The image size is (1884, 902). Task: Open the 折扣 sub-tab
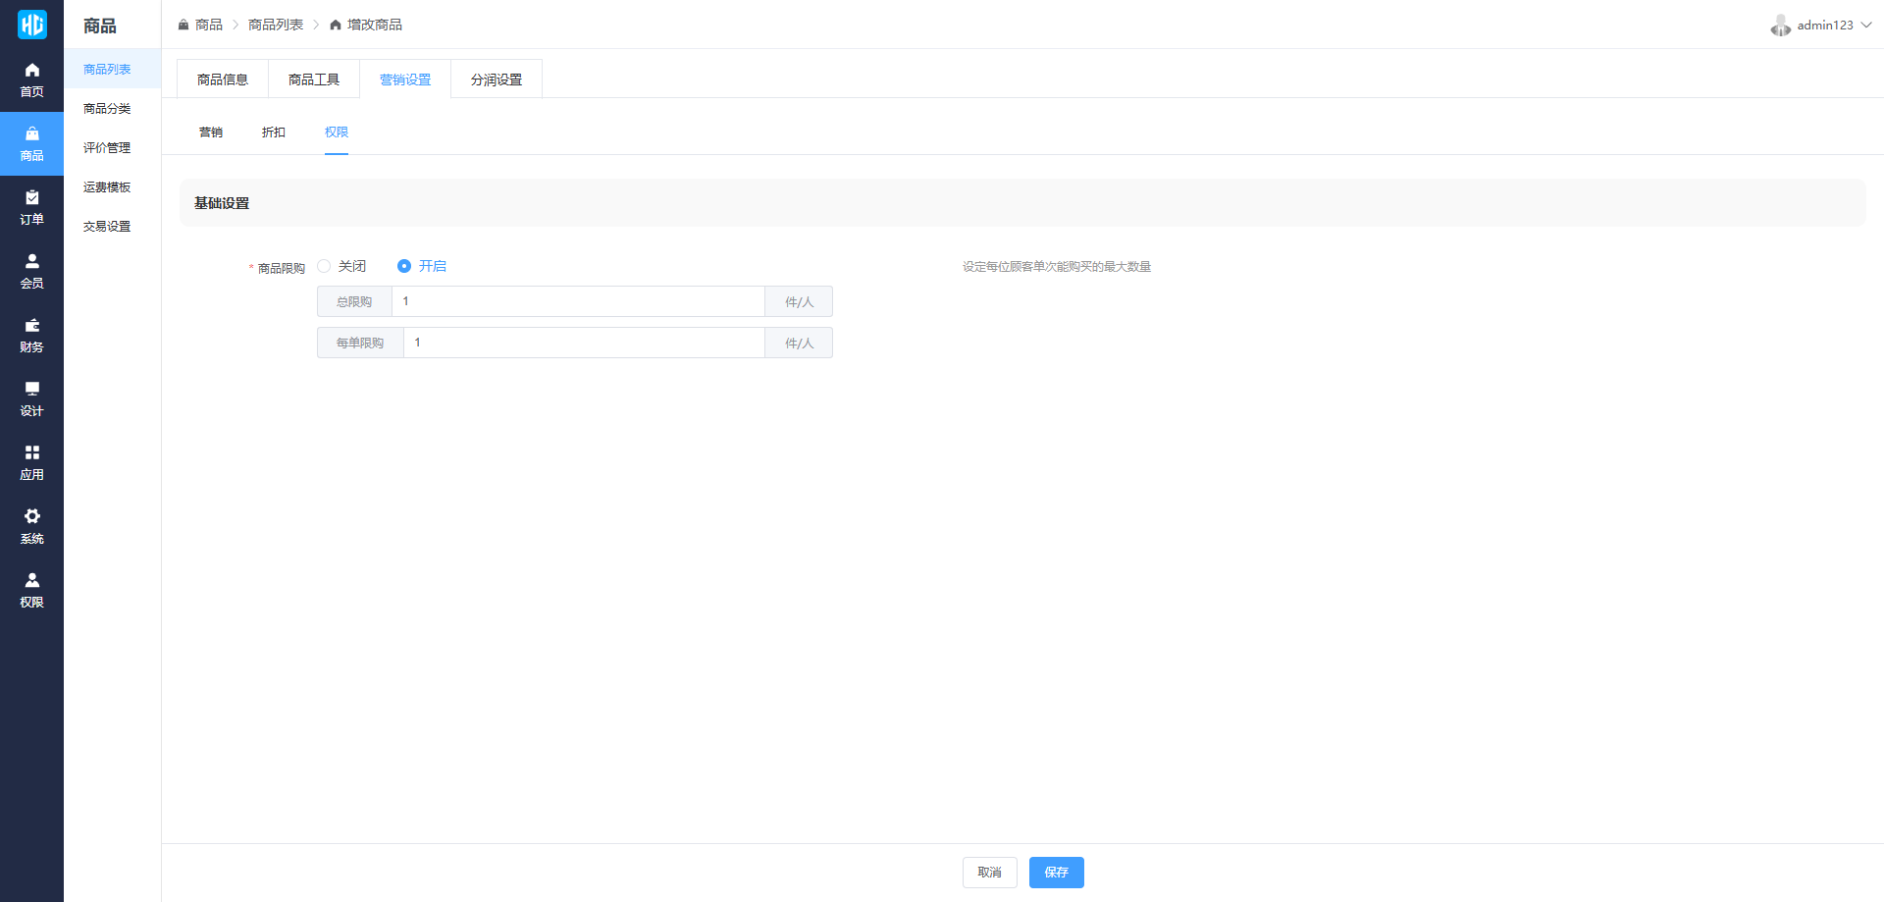click(x=274, y=133)
